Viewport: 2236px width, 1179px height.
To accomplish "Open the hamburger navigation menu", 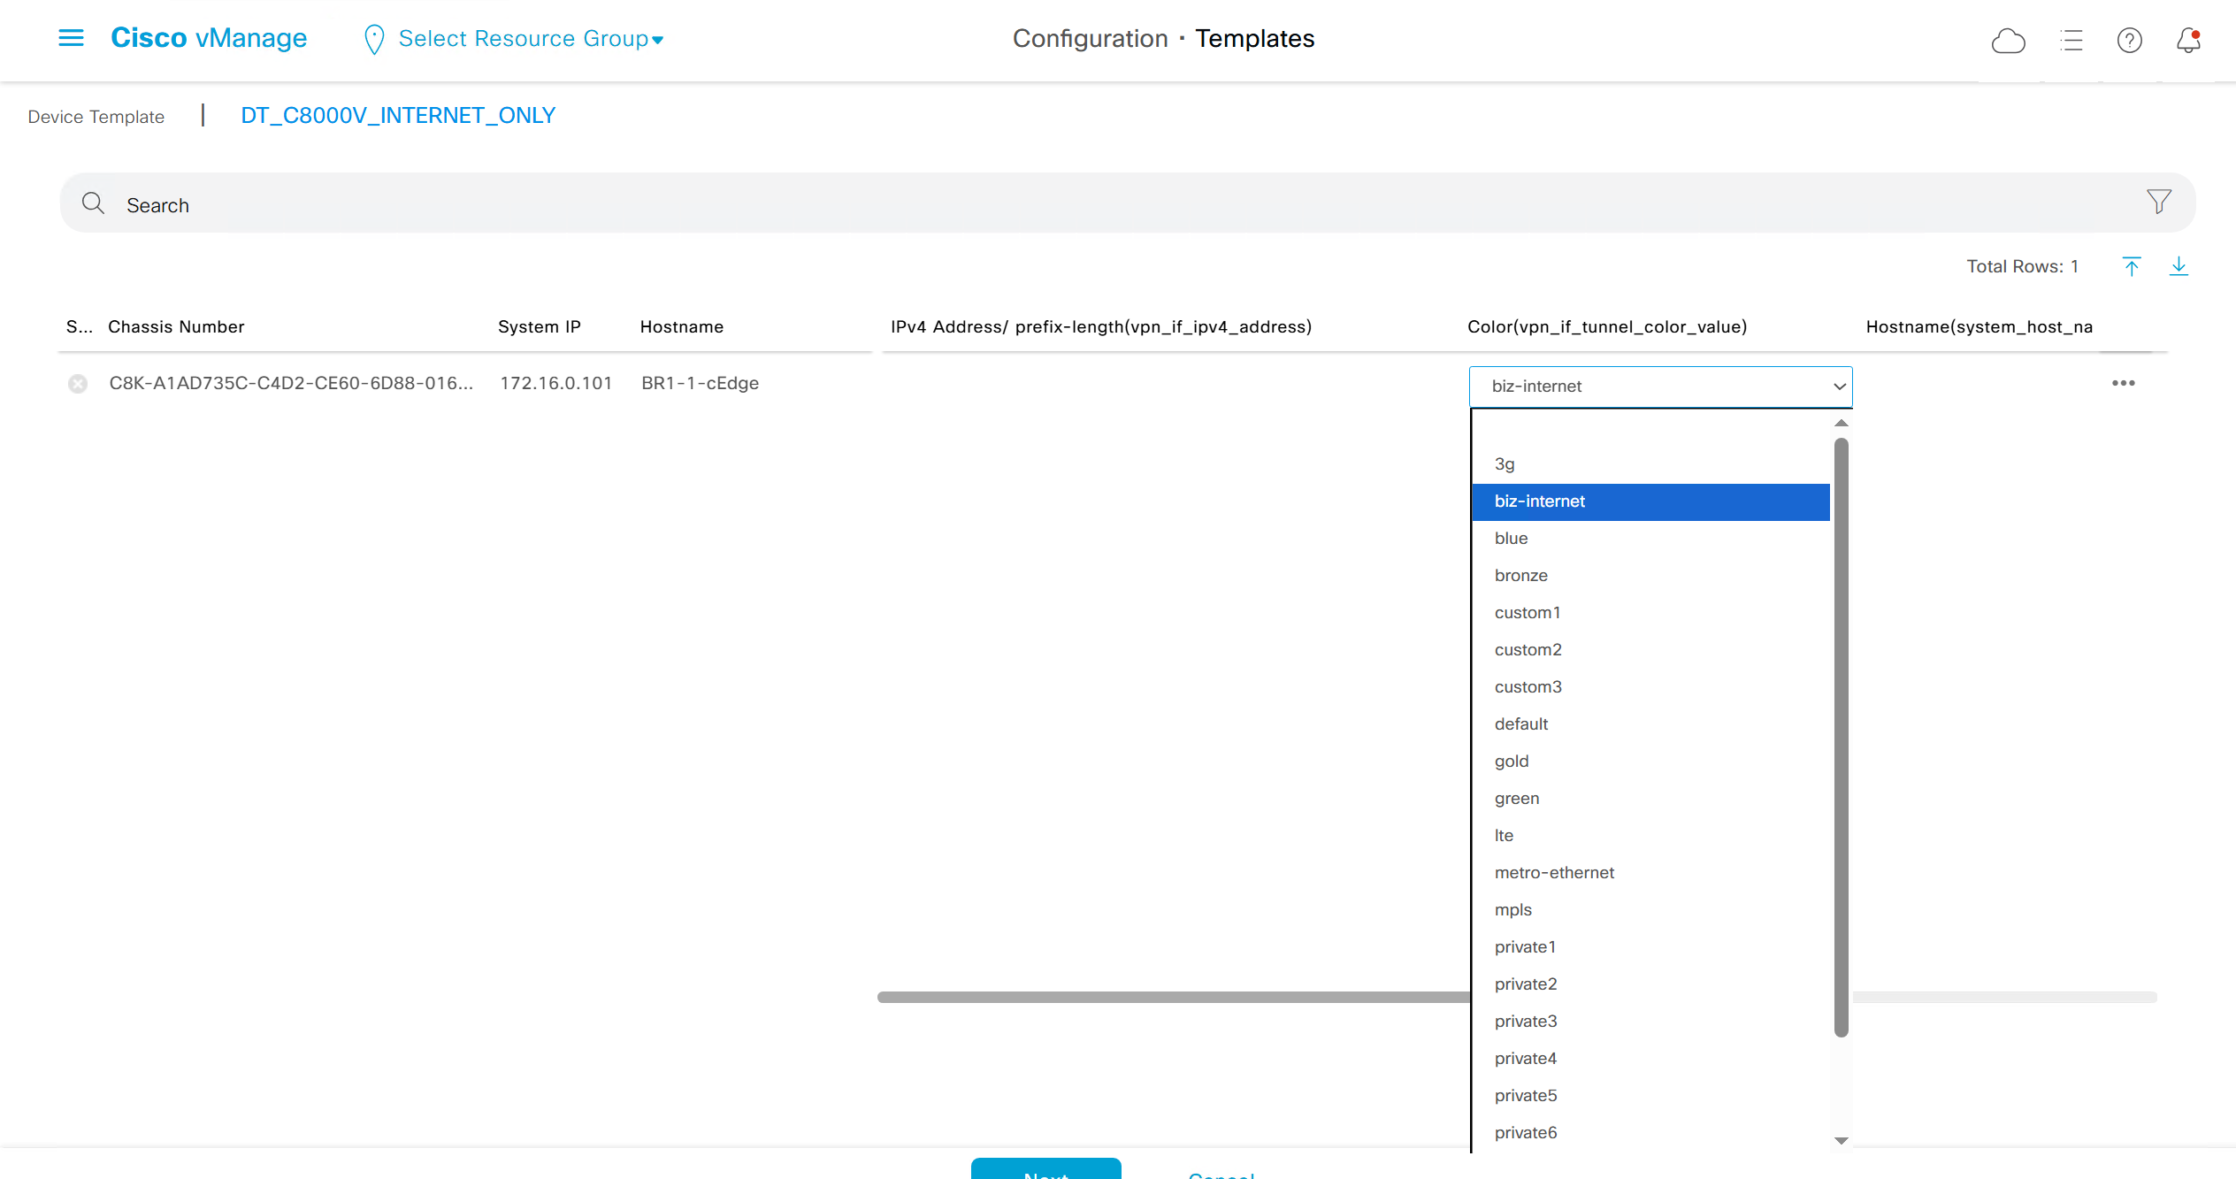I will (71, 38).
